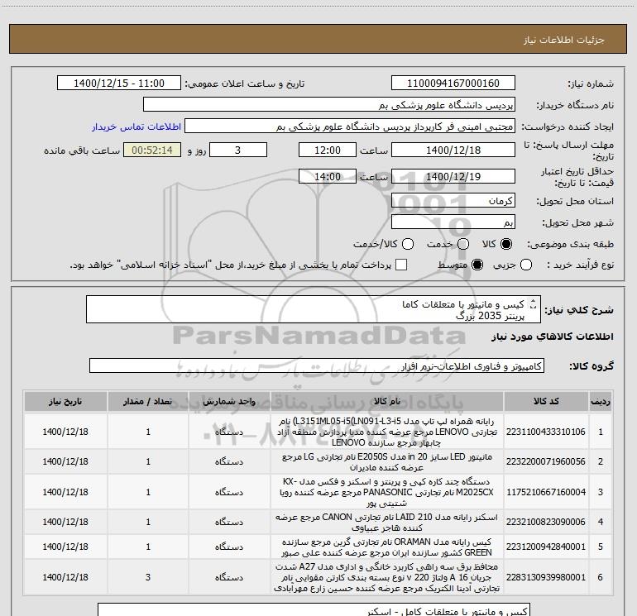Viewport: 637px width, 616px height.
Task: Select the کالا/خدمت radio button
Action: click(x=408, y=244)
